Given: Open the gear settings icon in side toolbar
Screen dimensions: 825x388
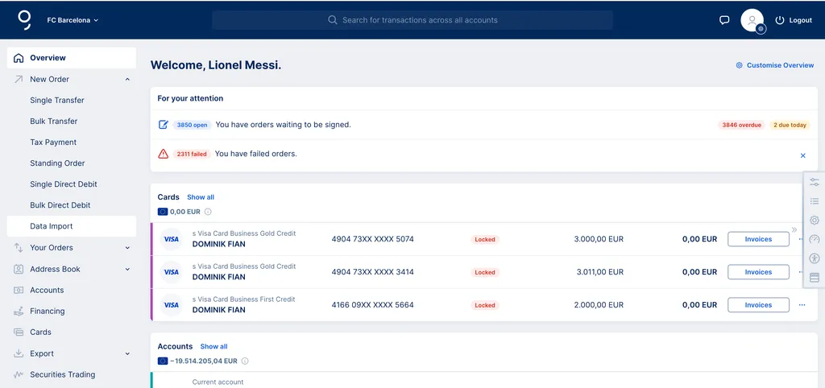Looking at the screenshot, I should (x=815, y=221).
